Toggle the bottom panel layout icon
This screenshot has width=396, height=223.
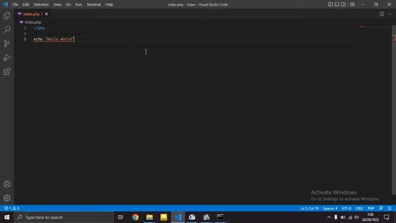337,4
